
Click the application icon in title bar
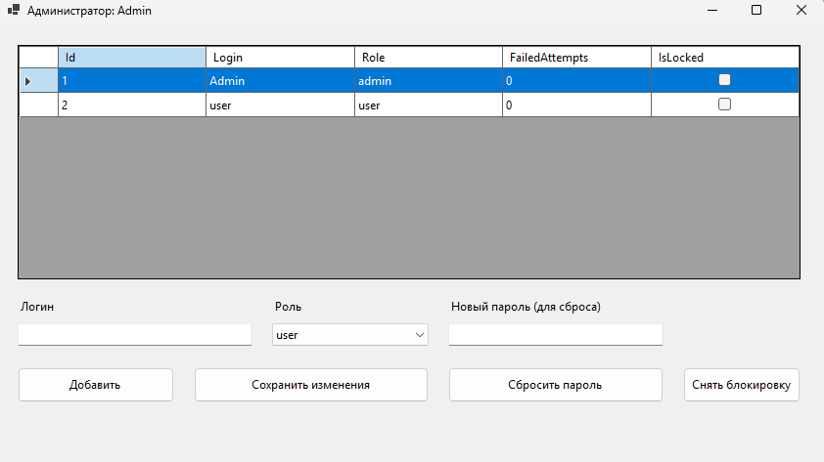point(13,10)
